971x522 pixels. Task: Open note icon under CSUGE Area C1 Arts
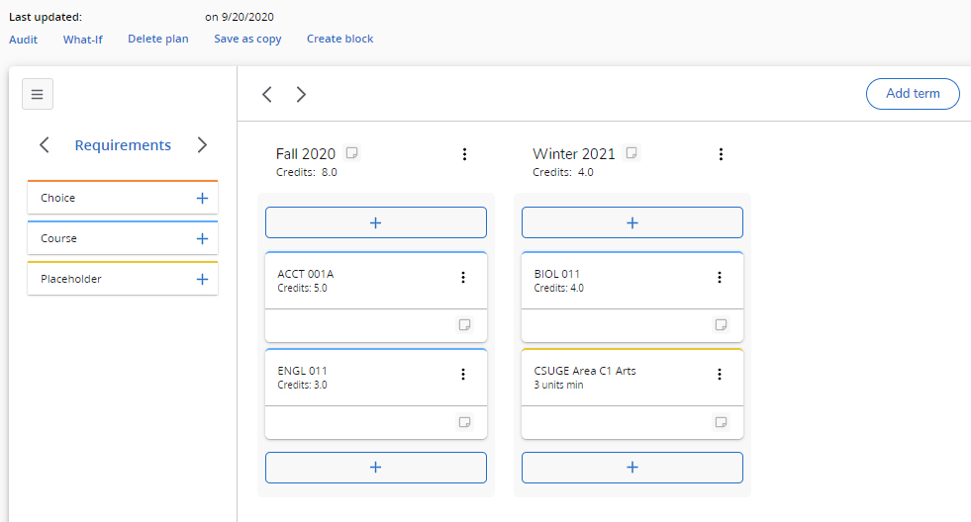721,422
